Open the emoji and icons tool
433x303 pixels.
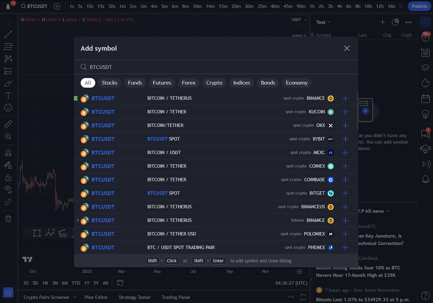click(8, 108)
